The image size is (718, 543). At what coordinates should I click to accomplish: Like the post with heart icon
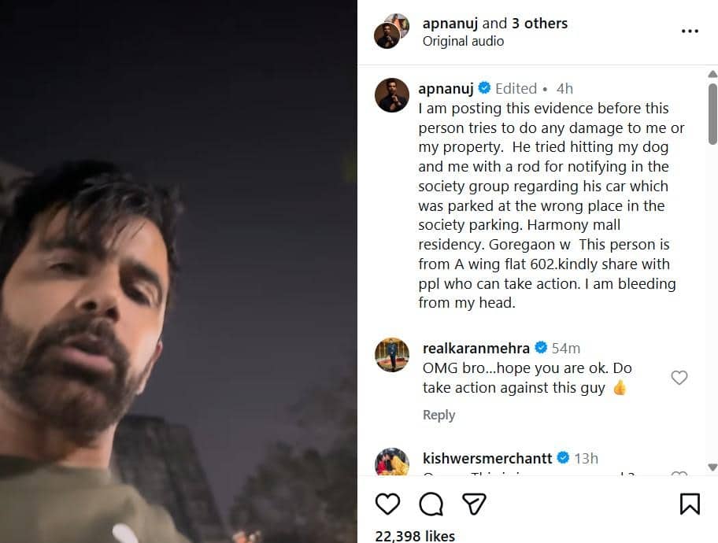(x=387, y=503)
